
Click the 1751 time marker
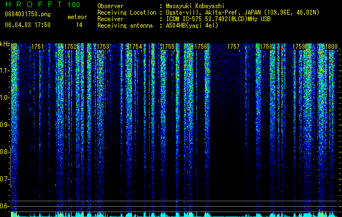[x=38, y=47]
